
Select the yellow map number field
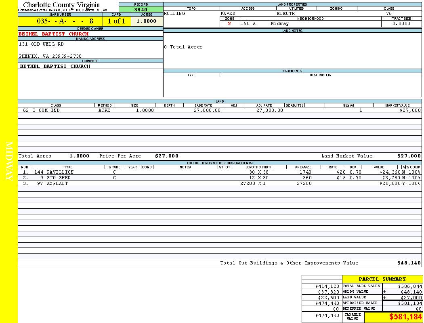coord(60,21)
